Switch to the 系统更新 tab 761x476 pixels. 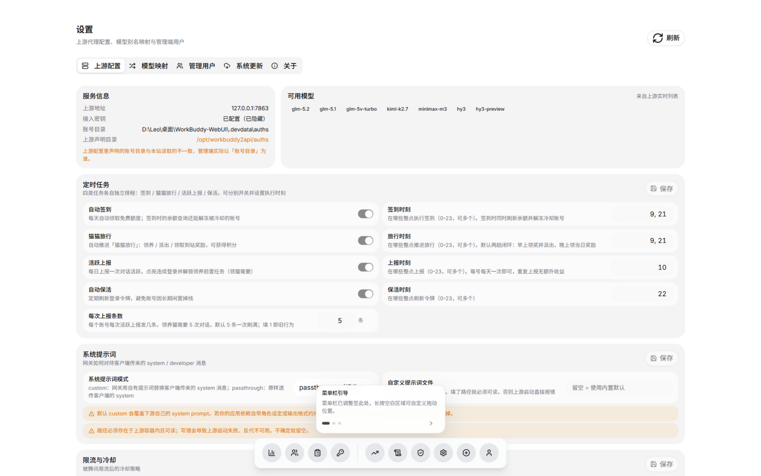click(x=244, y=66)
